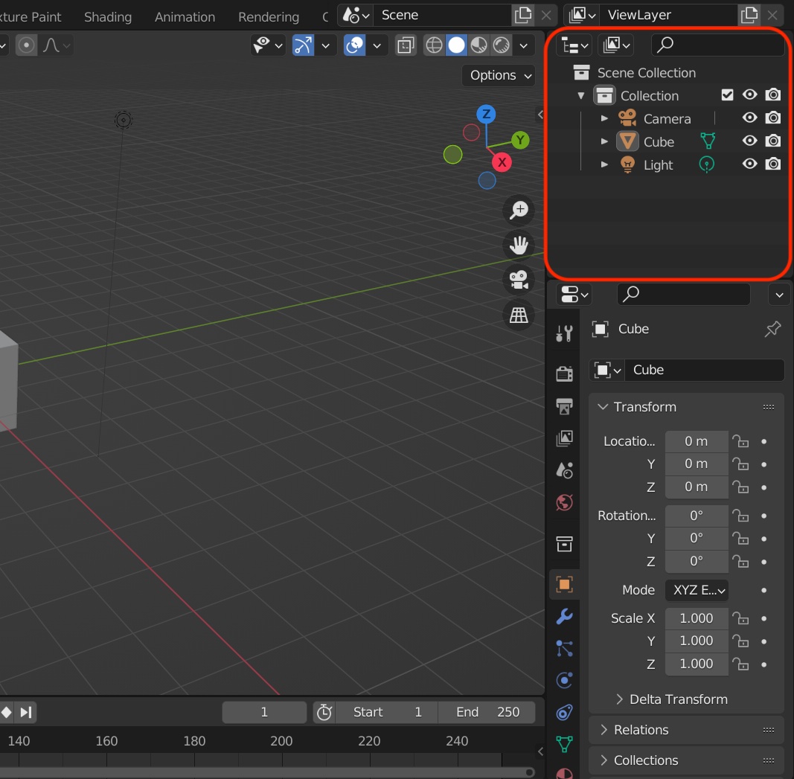Expand the Light item in the outliner
The image size is (794, 779).
(x=604, y=164)
